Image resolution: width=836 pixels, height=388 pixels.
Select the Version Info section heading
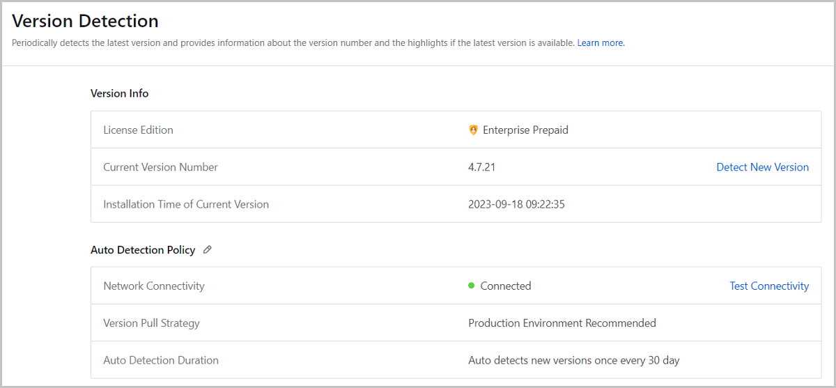click(x=119, y=93)
